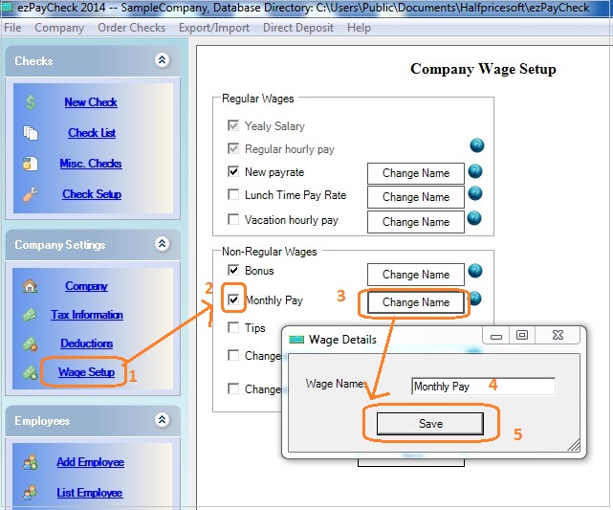This screenshot has width=613, height=510.
Task: Click the Check List documents icon
Action: tap(31, 133)
